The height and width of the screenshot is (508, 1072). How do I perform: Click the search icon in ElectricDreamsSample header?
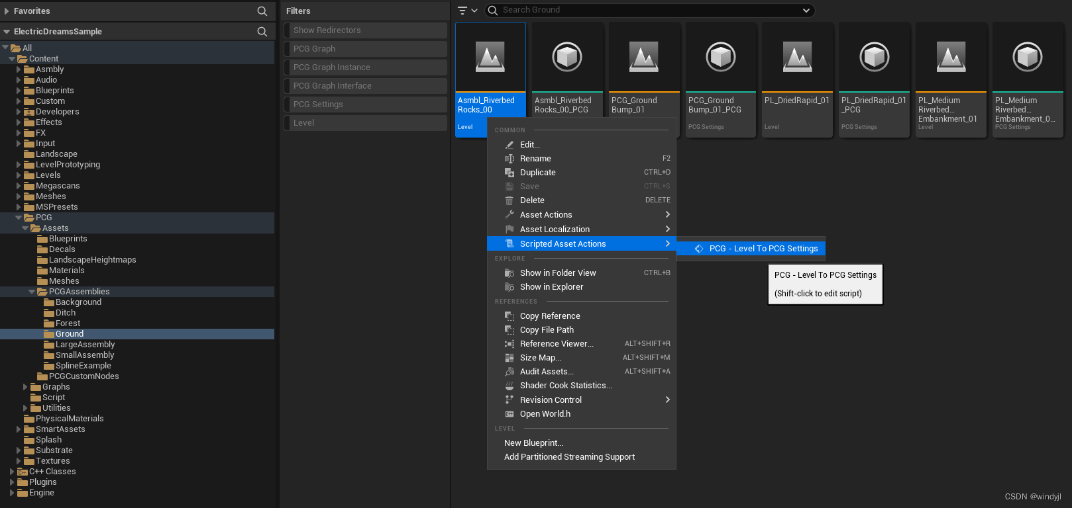click(262, 32)
